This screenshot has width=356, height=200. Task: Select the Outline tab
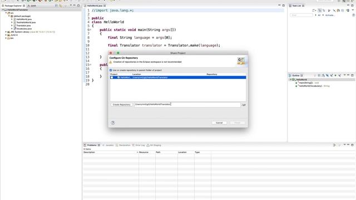point(296,76)
